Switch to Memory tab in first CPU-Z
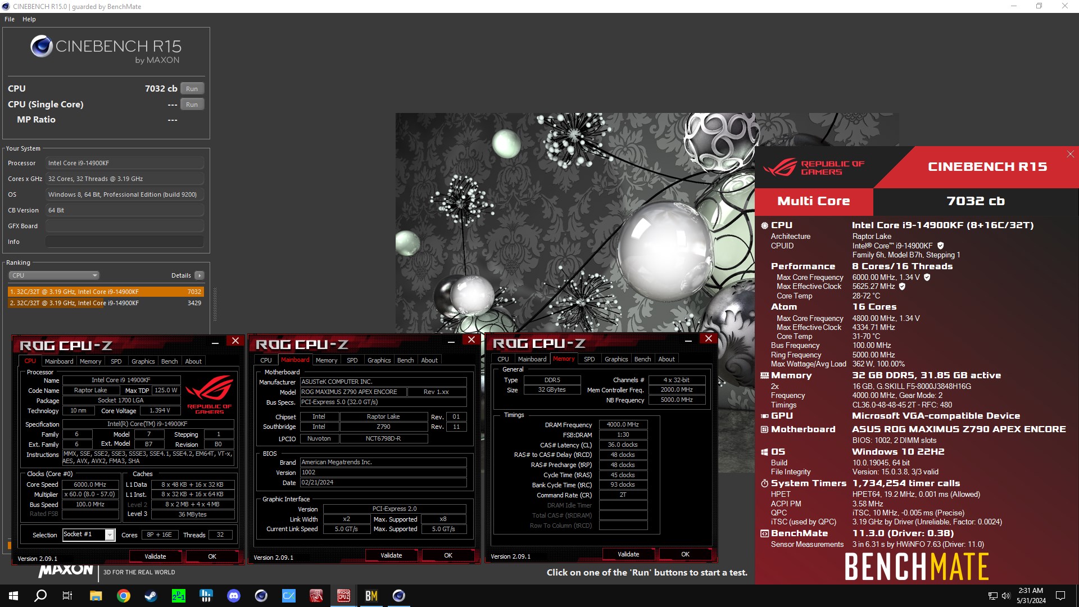Image resolution: width=1079 pixels, height=607 pixels. click(90, 361)
